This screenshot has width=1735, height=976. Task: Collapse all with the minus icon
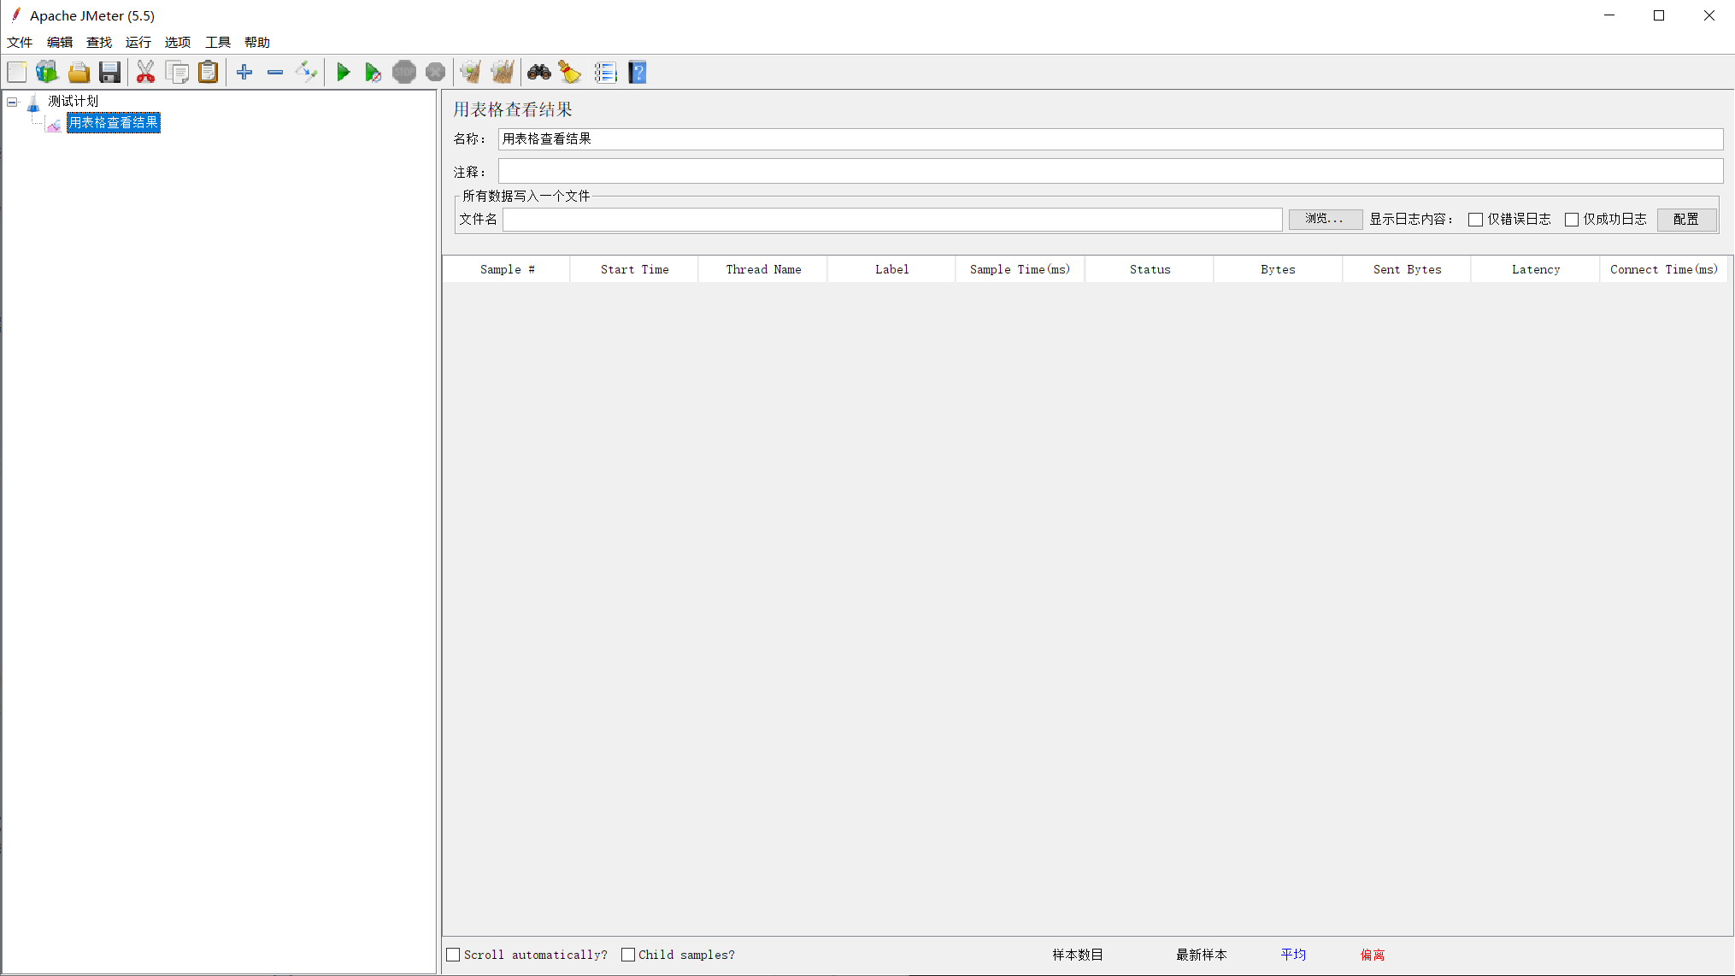point(275,73)
